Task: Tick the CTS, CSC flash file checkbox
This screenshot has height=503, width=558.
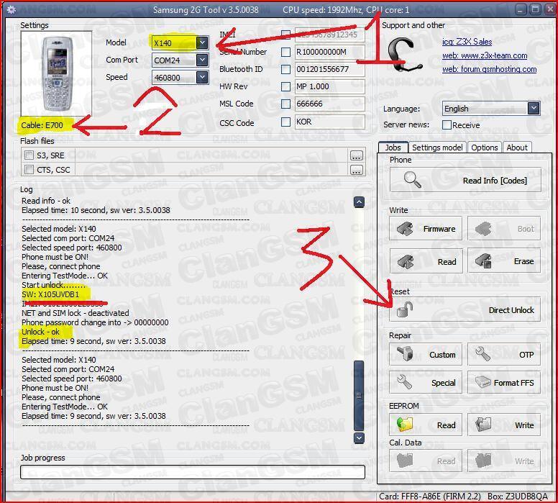Action: pos(29,169)
